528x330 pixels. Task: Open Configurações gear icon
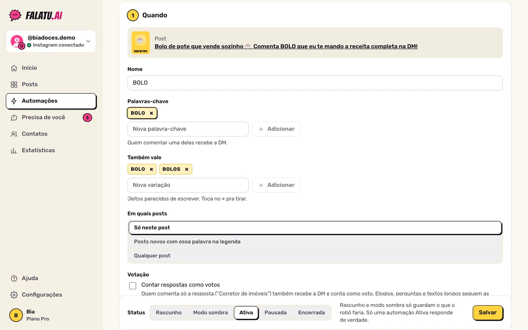click(14, 295)
